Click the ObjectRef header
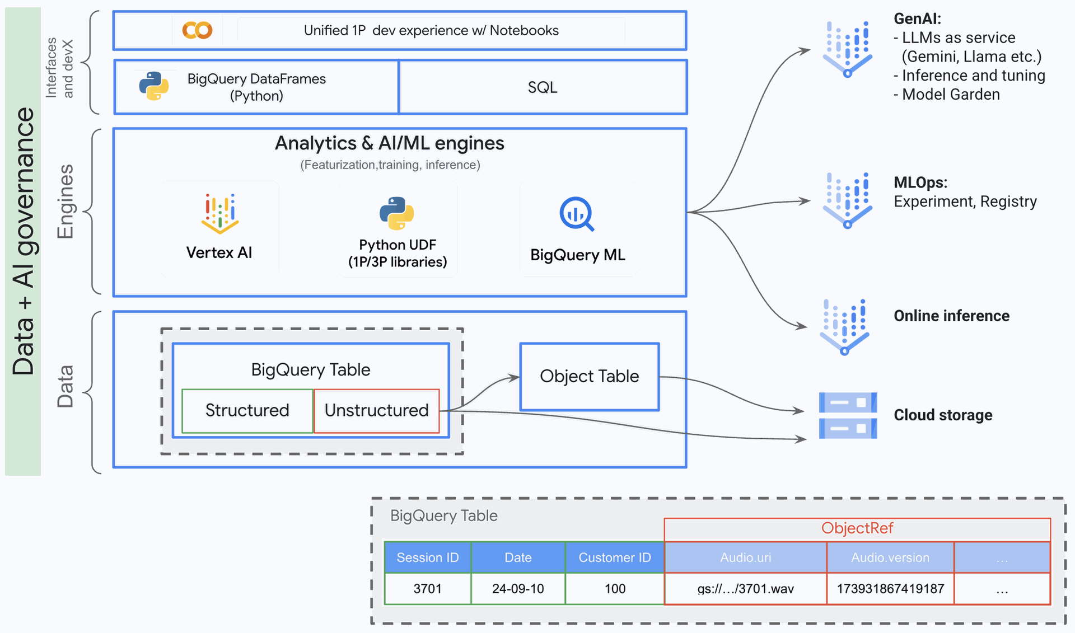The height and width of the screenshot is (633, 1075). tap(857, 528)
